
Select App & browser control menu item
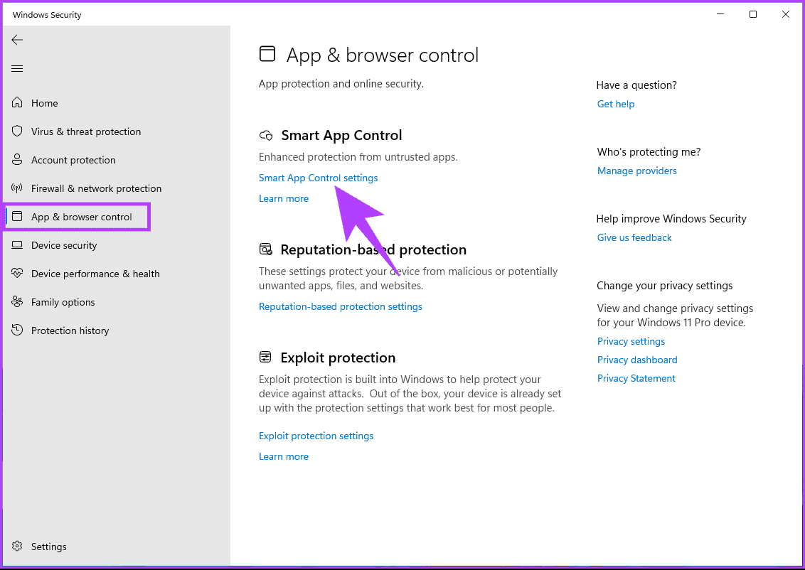(x=81, y=217)
